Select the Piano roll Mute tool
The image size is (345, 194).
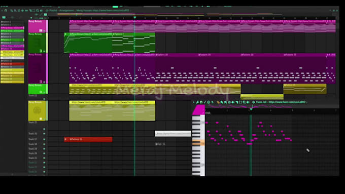pos(233,102)
